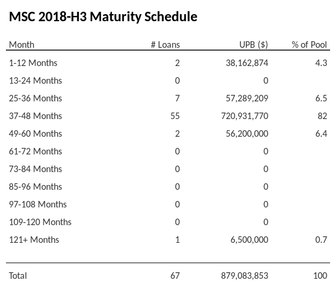Select the '% of Pool' column header
Image resolution: width=336 pixels, height=287 pixels.
pyautogui.click(x=309, y=45)
